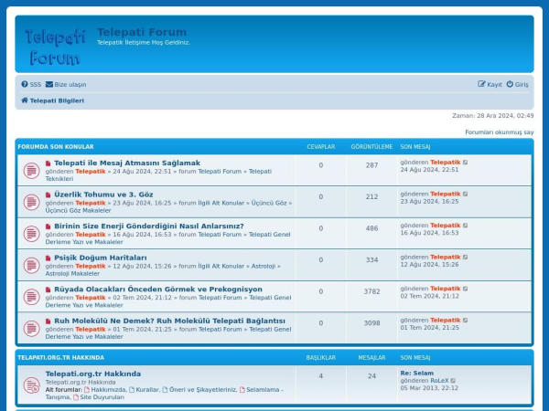Open Selamlama - Tanışma subforum
The height and width of the screenshot is (411, 549).
pyautogui.click(x=264, y=389)
